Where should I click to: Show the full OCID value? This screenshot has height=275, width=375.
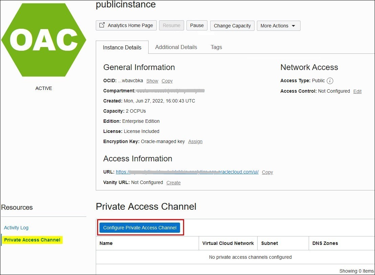click(x=152, y=81)
